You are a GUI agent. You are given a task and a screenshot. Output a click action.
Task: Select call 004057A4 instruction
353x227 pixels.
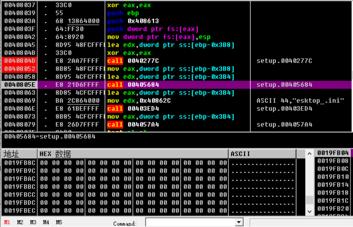pos(133,124)
